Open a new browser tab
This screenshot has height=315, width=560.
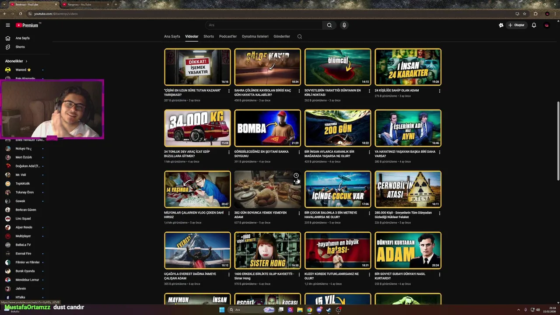tap(115, 4)
